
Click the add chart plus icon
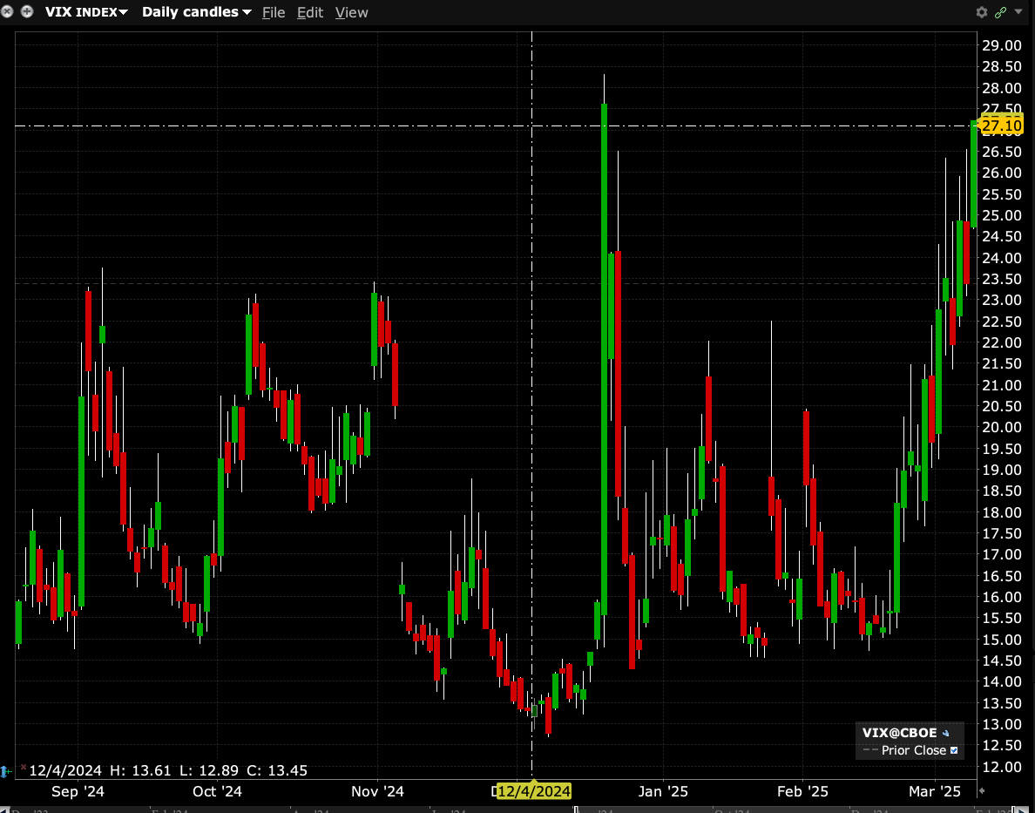[x=27, y=12]
